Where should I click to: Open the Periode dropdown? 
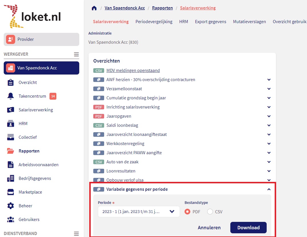click(x=138, y=212)
